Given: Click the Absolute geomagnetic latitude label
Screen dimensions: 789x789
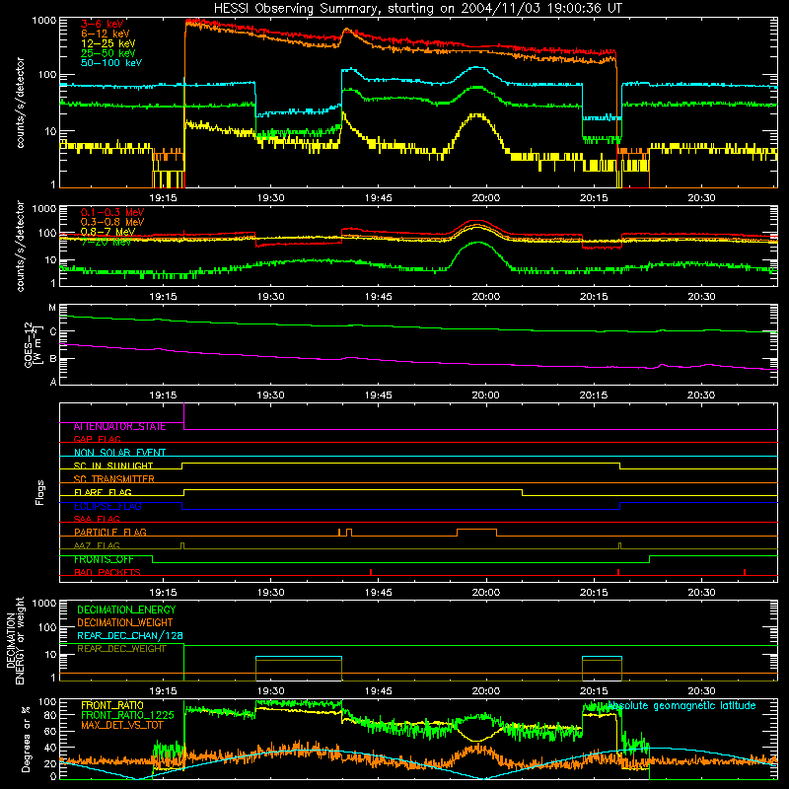Looking at the screenshot, I should (x=681, y=705).
